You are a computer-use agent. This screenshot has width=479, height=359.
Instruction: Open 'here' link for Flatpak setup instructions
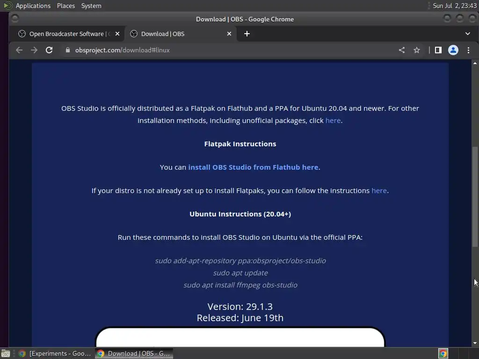click(x=379, y=191)
